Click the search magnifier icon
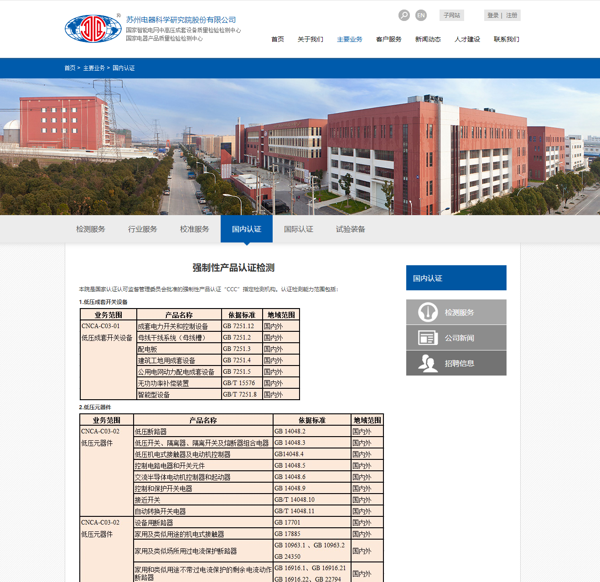 pyautogui.click(x=404, y=15)
